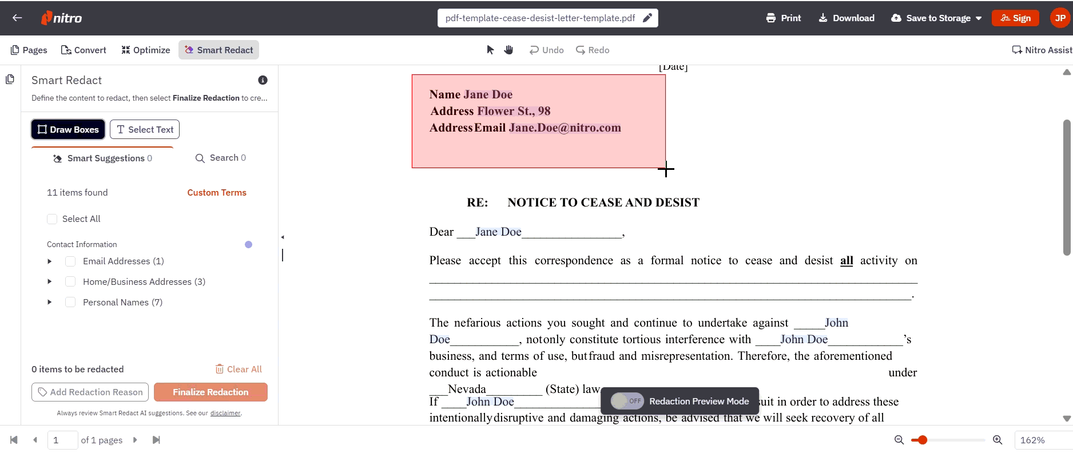Open the zoom percentage box showing 162%
Image resolution: width=1073 pixels, height=453 pixels.
click(1043, 440)
